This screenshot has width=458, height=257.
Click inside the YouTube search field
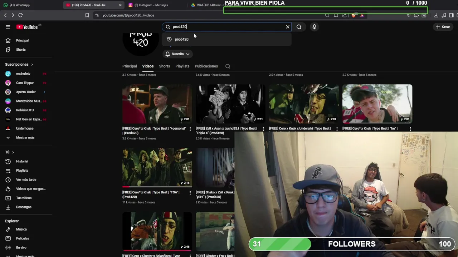click(227, 27)
